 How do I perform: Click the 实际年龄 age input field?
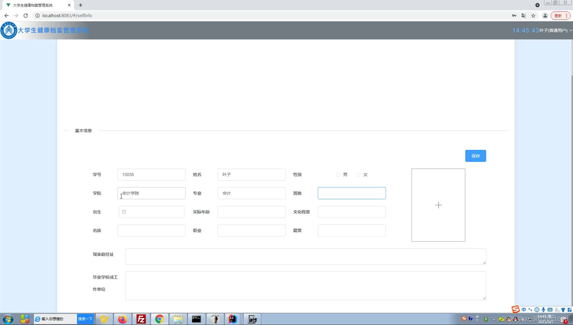tap(251, 212)
